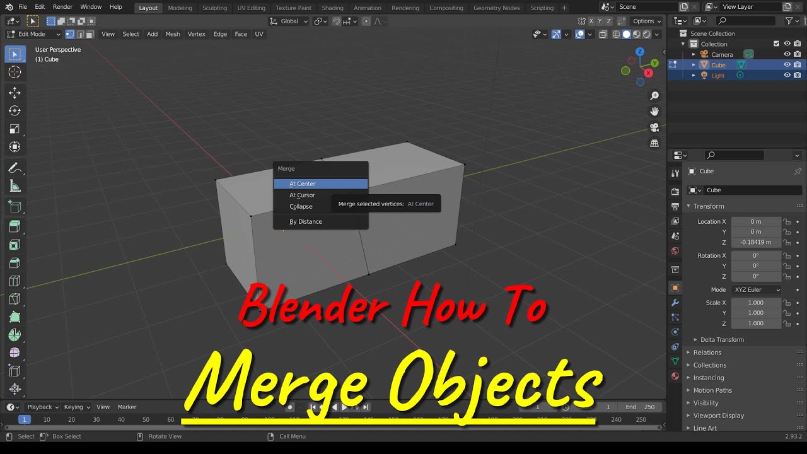Screen dimensions: 807x454
Task: Click the pan view hand icon
Action: click(x=654, y=112)
